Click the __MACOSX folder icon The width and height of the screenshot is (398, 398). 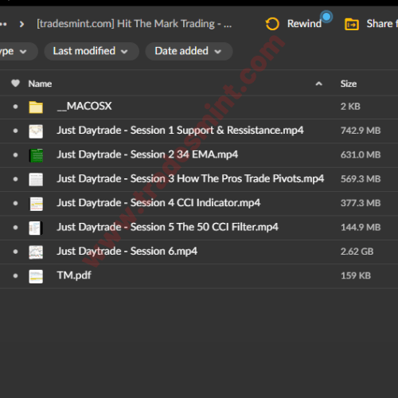(x=36, y=107)
